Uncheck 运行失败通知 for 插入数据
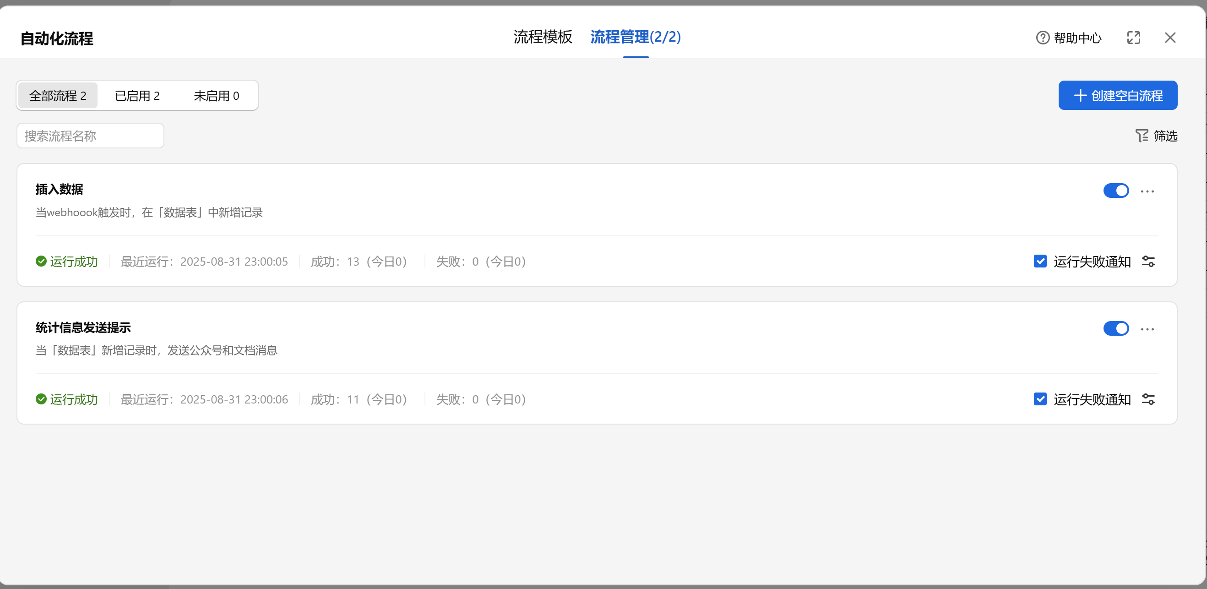Screen dimensions: 1207x589 point(1040,262)
